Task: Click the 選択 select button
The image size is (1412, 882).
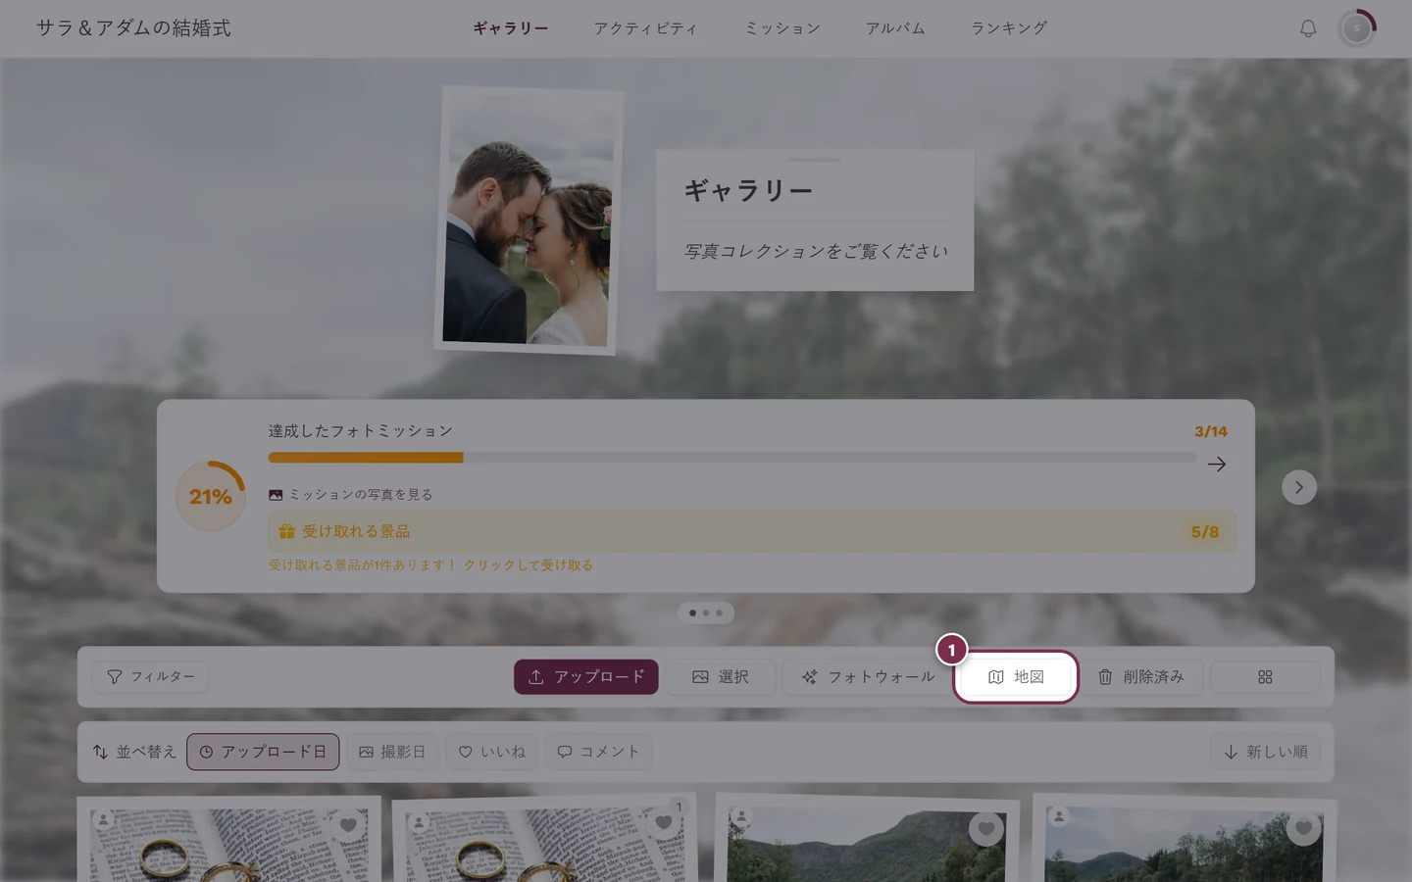Action: 721,677
